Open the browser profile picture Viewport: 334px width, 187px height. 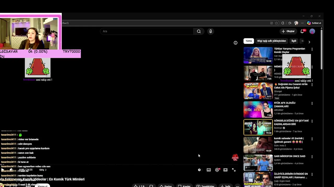click(x=296, y=23)
